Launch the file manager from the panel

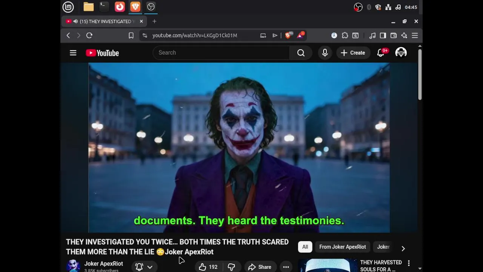[88, 7]
